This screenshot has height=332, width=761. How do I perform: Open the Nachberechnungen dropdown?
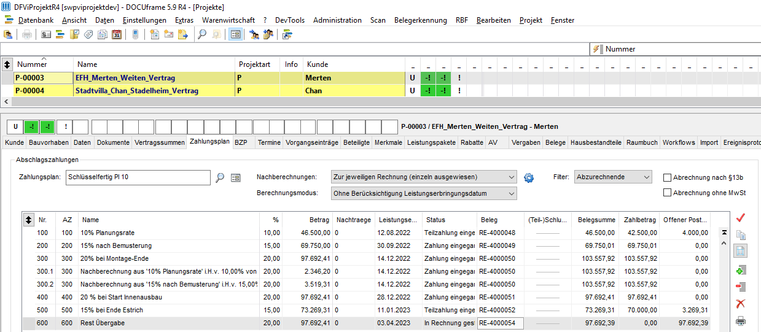[x=424, y=177]
